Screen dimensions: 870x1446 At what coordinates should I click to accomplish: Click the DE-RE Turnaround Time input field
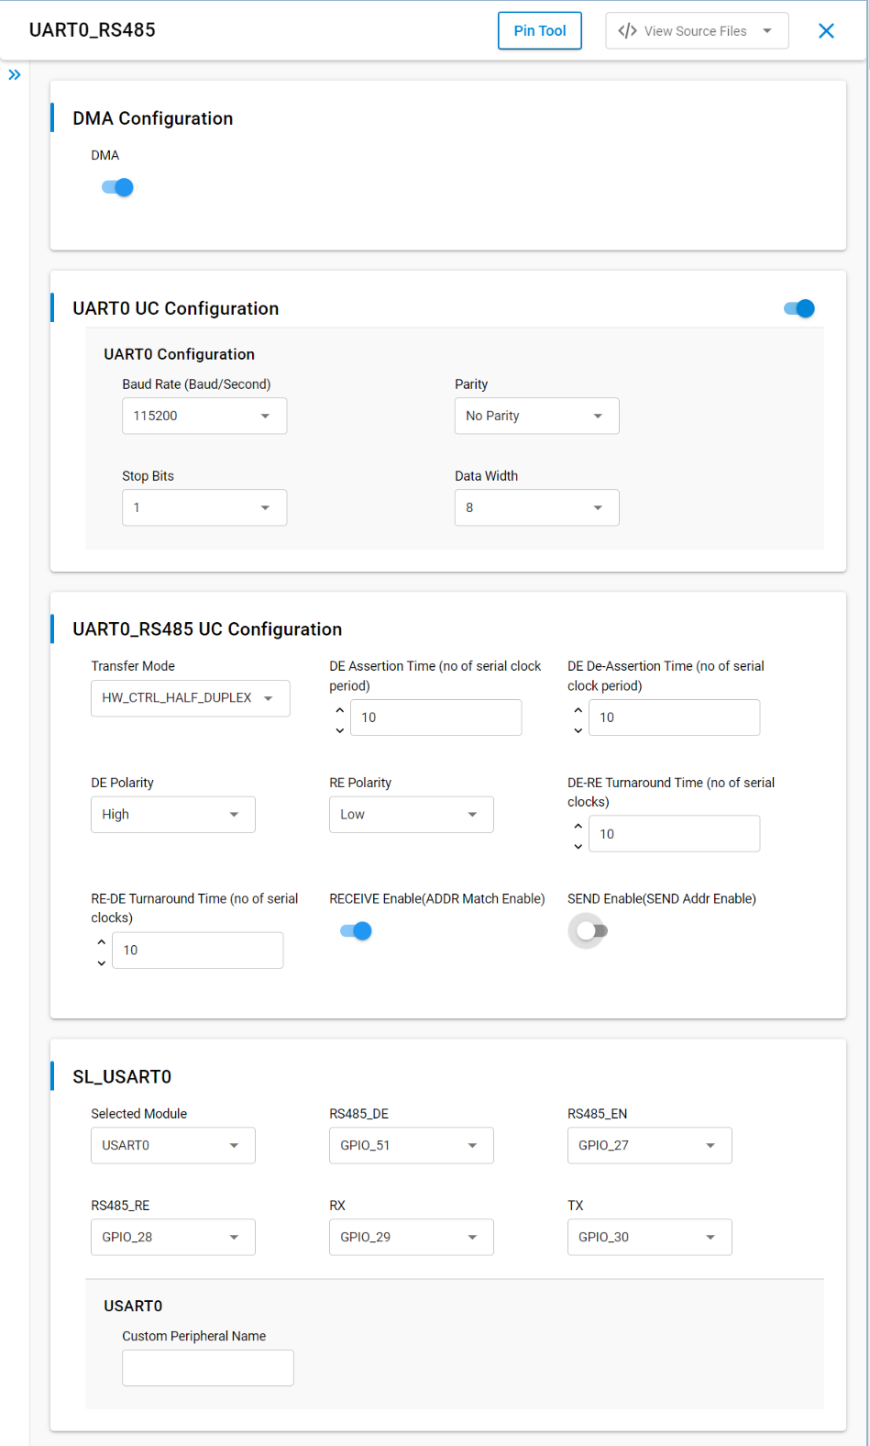675,834
